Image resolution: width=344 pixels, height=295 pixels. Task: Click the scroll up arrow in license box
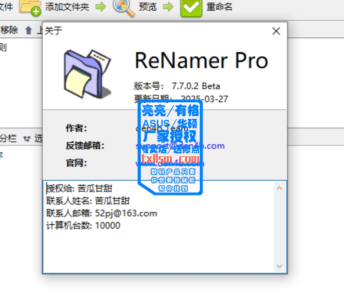[x=280, y=188]
